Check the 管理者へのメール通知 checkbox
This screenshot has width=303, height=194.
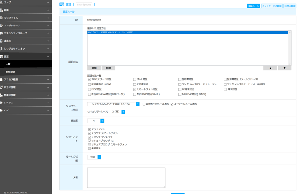[x=144, y=104]
